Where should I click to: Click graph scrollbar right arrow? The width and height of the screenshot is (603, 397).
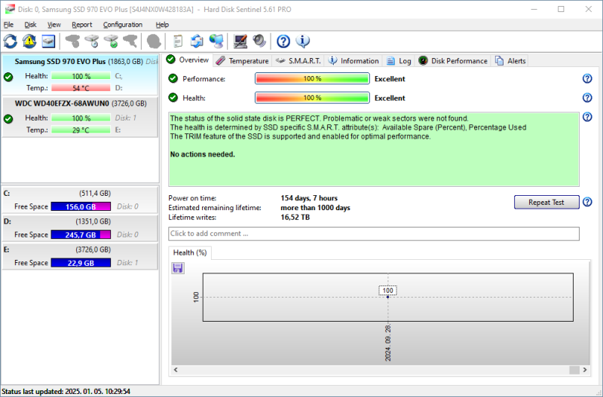[x=585, y=370]
